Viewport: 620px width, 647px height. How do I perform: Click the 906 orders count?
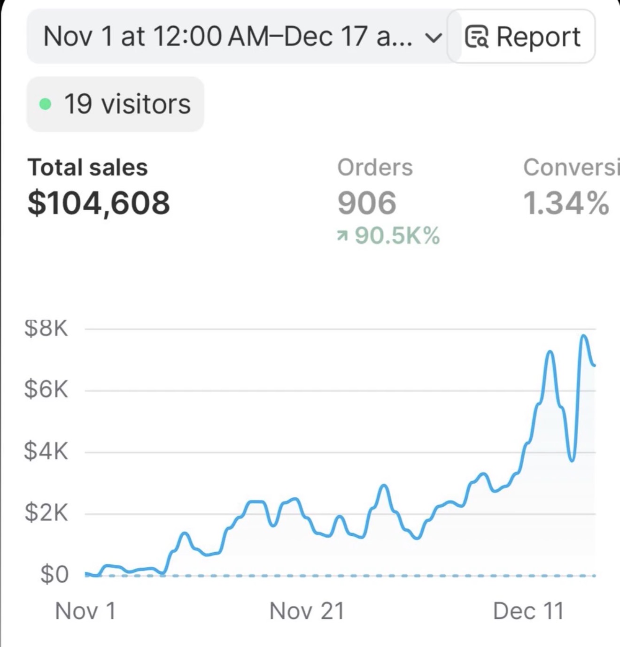click(367, 203)
